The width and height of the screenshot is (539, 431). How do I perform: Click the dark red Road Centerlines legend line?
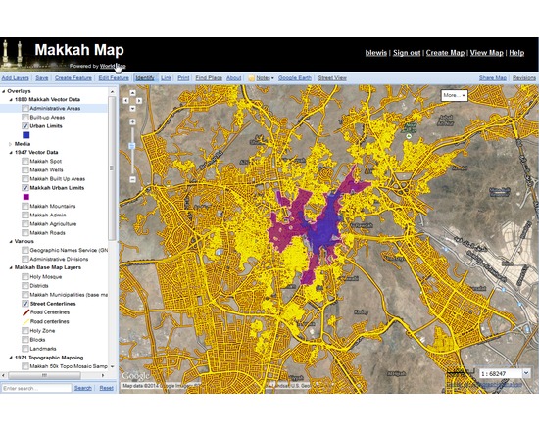click(x=26, y=312)
